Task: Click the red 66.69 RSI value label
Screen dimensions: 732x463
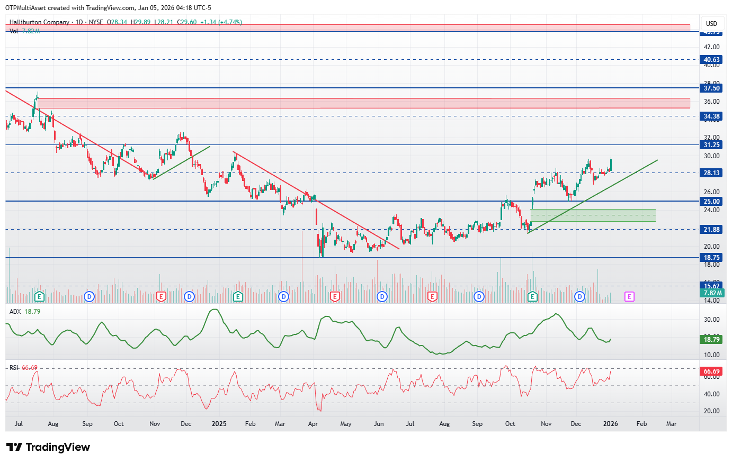Action: tap(711, 371)
